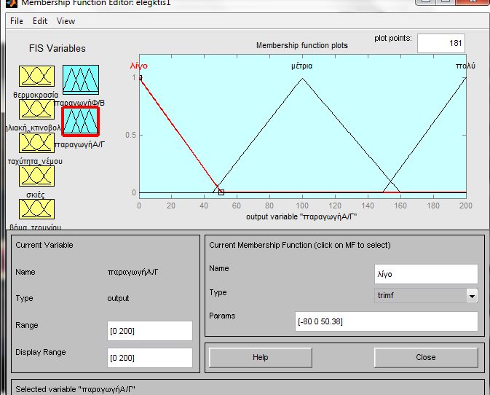
Task: Click the Help button
Action: [261, 358]
